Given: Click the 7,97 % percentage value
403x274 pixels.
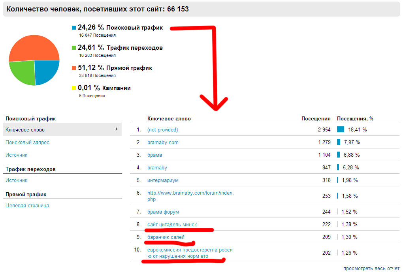Looking at the screenshot, I should (x=352, y=142).
